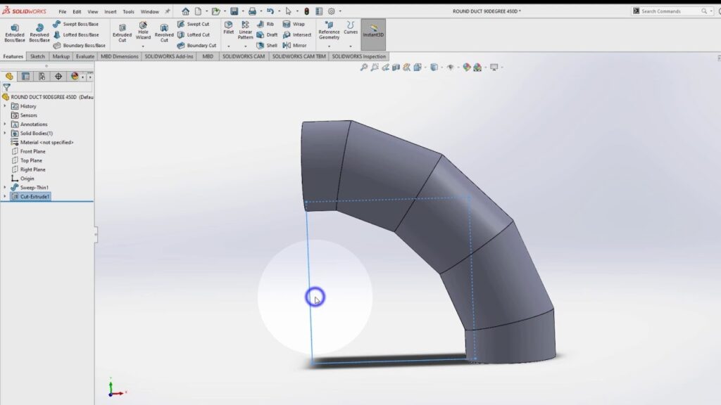Open the Insert menu
This screenshot has height=405, width=721.
pos(111,12)
